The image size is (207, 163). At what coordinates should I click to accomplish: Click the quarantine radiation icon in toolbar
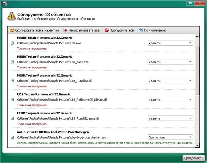pos(12,30)
